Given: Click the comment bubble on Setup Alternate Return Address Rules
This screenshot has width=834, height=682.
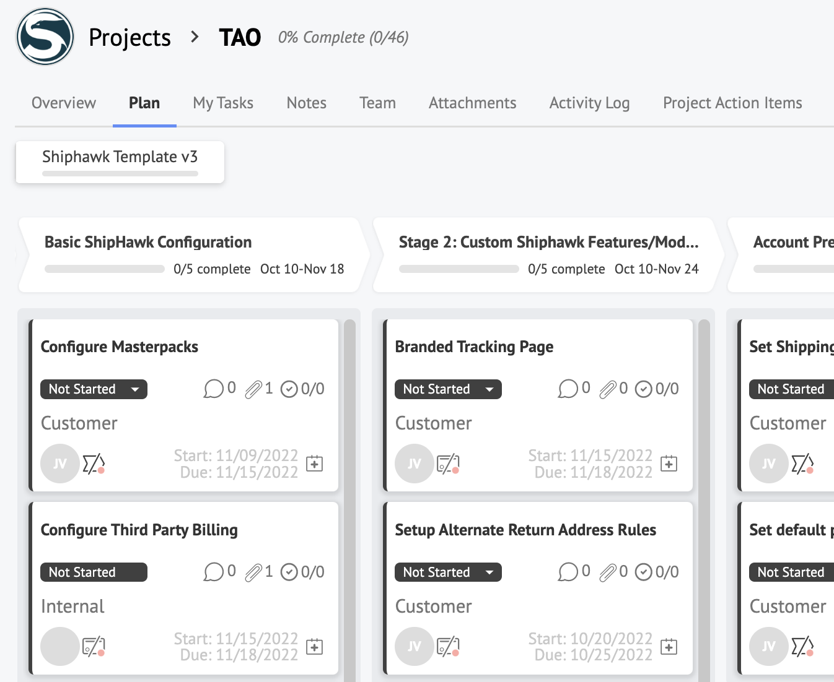Looking at the screenshot, I should pos(569,572).
